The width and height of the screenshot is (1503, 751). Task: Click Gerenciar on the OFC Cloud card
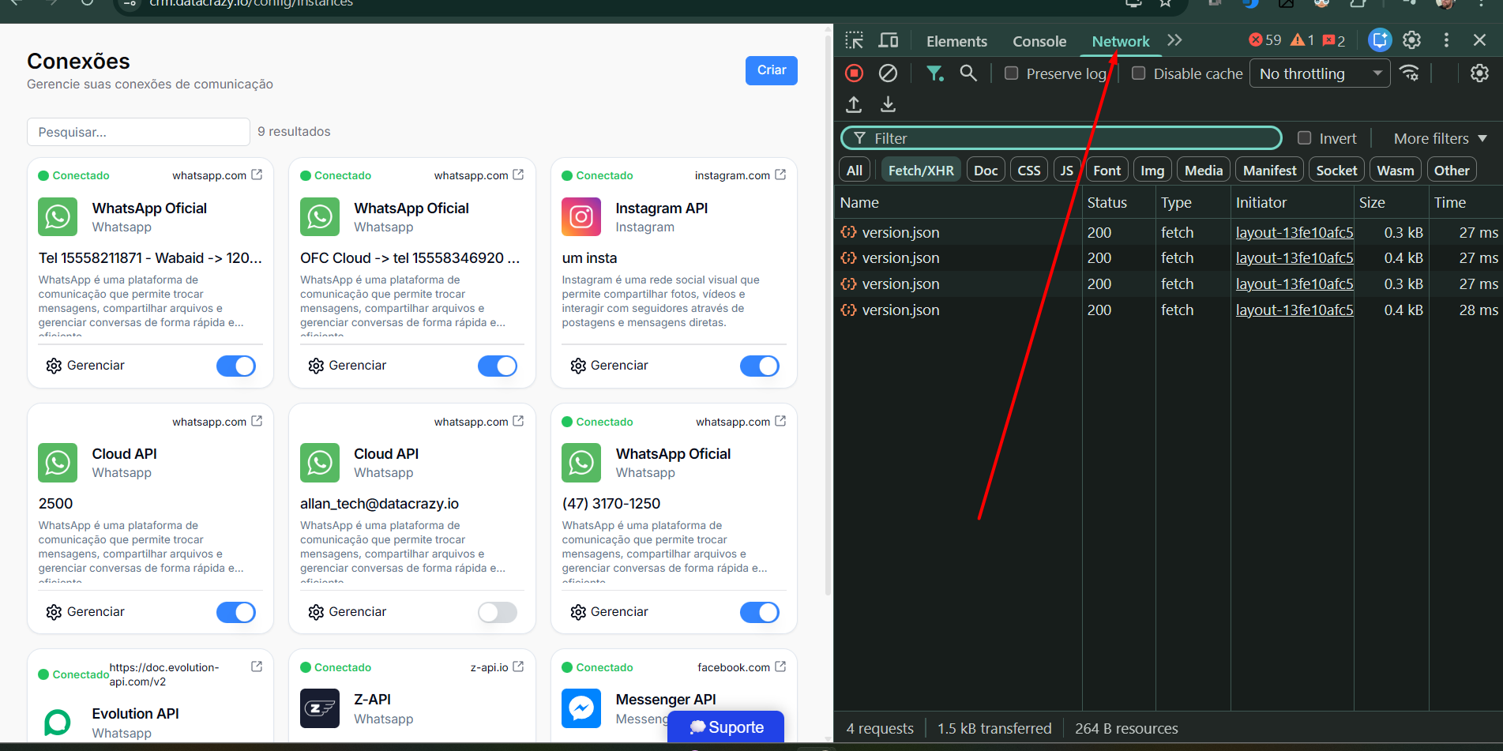[x=348, y=366]
